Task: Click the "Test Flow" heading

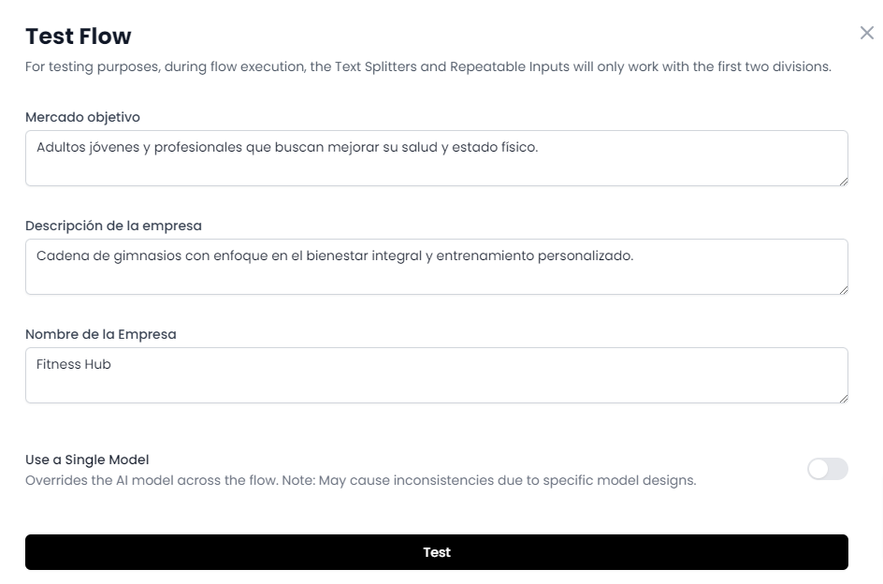Action: (x=79, y=36)
